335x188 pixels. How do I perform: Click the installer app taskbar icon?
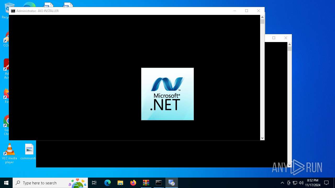click(x=172, y=183)
